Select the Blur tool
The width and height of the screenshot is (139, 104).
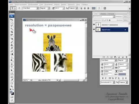(x=12, y=57)
